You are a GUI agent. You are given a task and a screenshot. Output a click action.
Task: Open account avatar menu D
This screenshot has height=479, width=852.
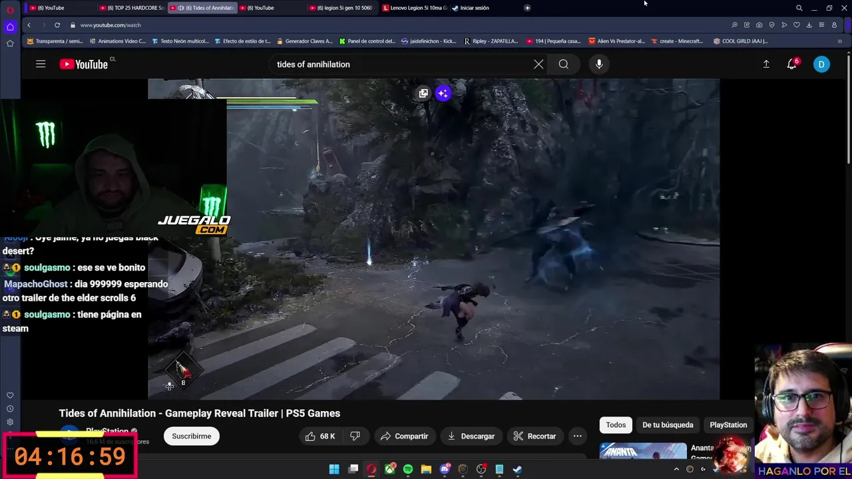821,65
